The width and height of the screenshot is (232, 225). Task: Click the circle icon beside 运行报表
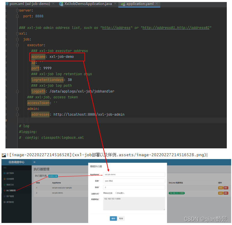click(x=5, y=173)
